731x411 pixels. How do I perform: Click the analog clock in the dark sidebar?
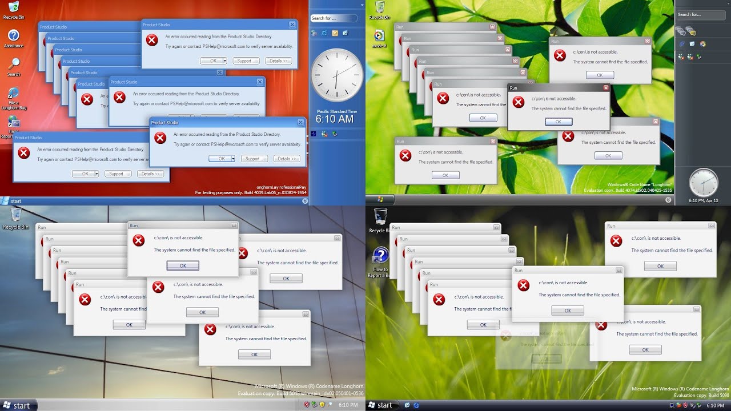click(x=704, y=183)
